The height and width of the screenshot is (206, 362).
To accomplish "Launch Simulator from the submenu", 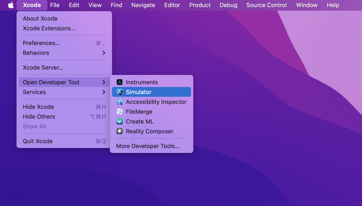I will click(x=151, y=92).
